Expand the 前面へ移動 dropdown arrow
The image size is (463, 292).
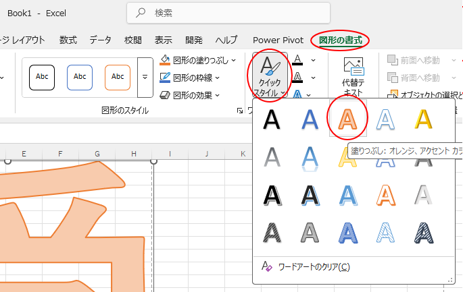[x=454, y=61]
